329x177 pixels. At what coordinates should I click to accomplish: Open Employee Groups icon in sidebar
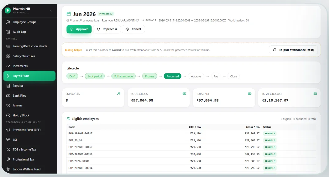pos(8,22)
